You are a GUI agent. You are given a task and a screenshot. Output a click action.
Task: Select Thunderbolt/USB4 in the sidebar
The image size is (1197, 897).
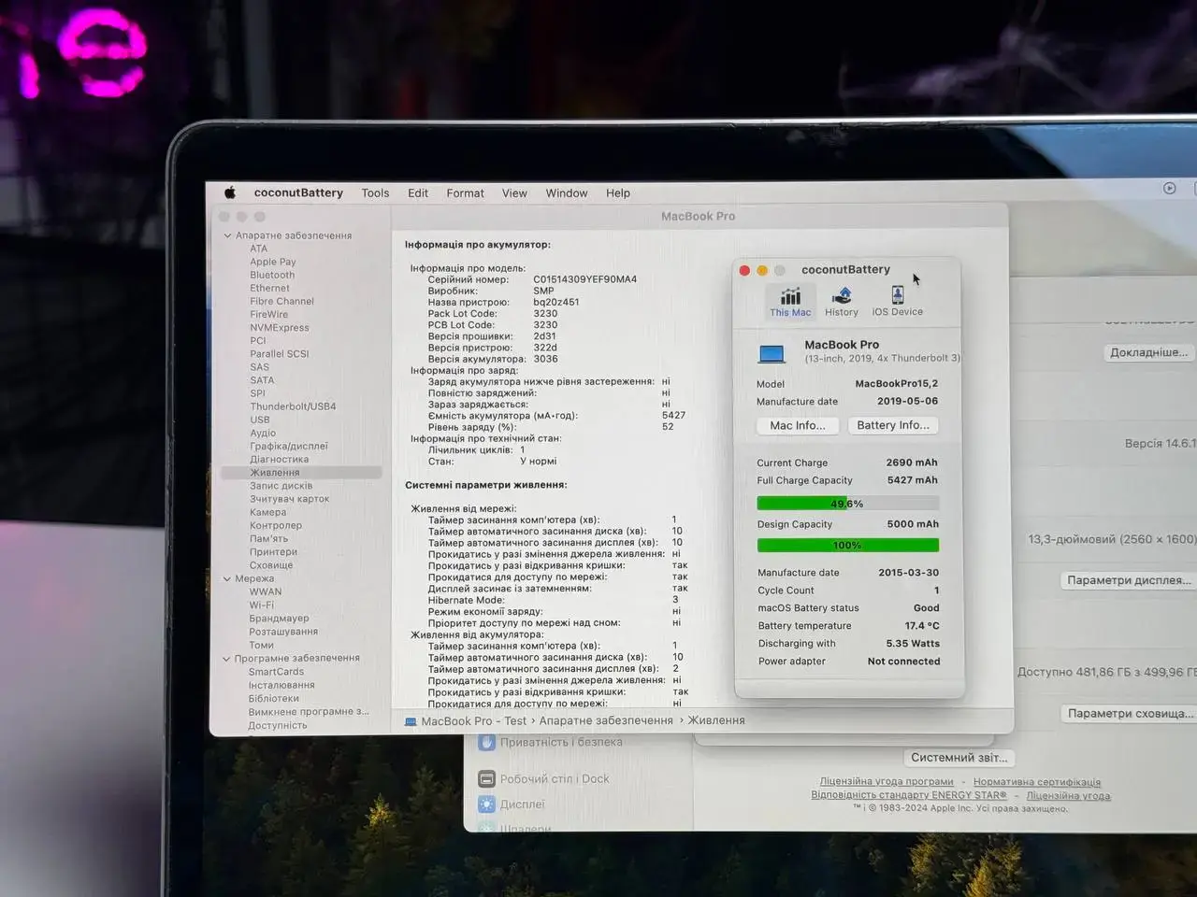pos(293,406)
